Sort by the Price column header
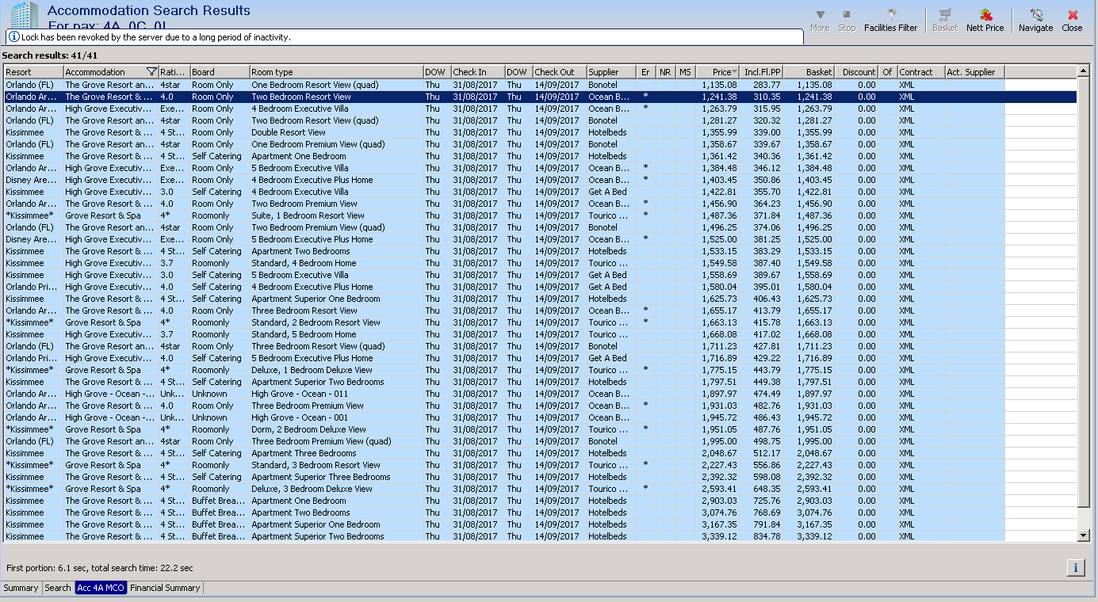Image resolution: width=1098 pixels, height=602 pixels. [x=717, y=72]
